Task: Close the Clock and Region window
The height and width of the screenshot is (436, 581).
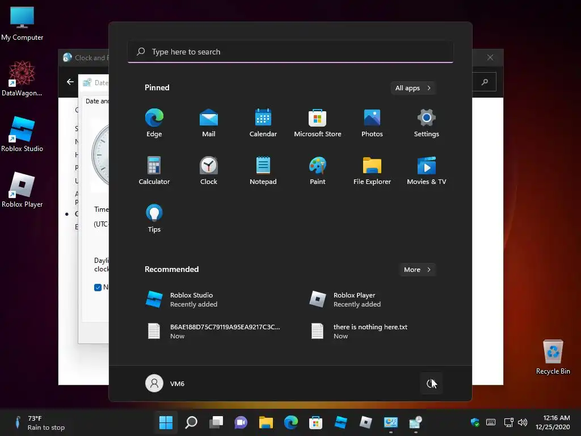Action: point(490,57)
